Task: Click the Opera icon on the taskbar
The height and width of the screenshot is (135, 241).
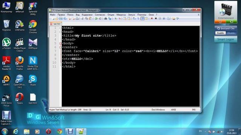Action: [x=49, y=132]
